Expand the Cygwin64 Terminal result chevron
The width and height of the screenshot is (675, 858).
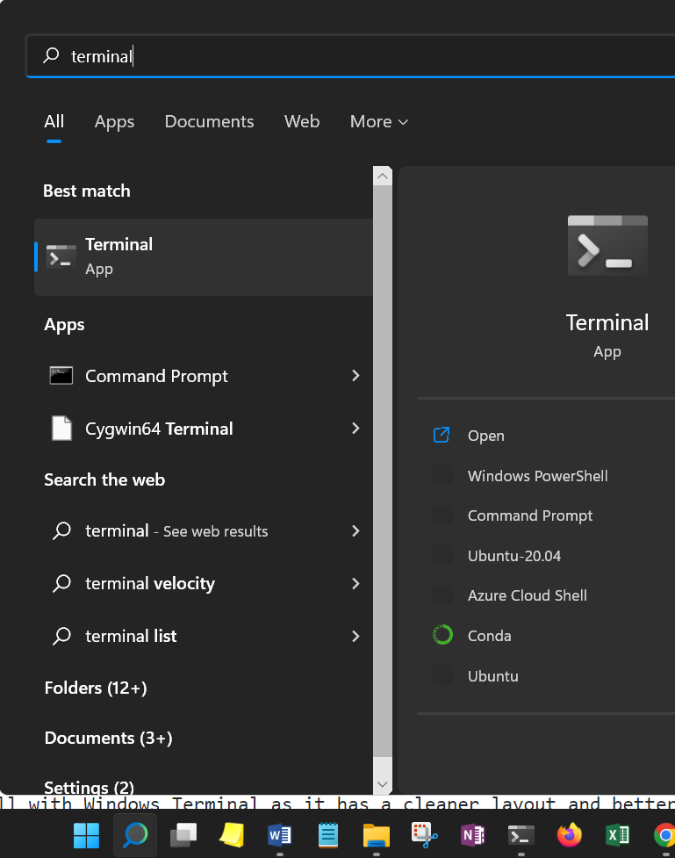click(355, 428)
